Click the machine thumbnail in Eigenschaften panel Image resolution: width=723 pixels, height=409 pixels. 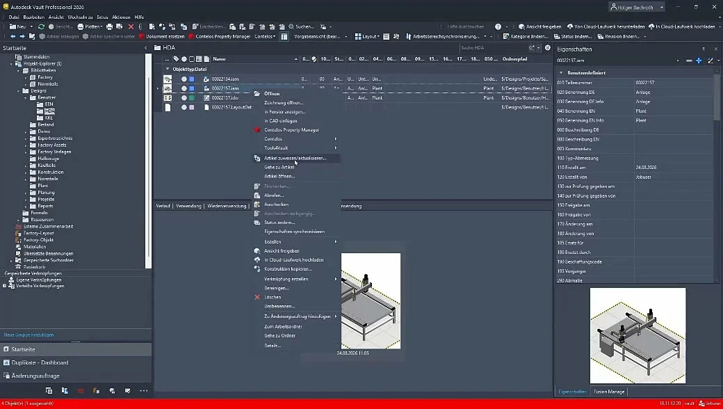pos(637,336)
